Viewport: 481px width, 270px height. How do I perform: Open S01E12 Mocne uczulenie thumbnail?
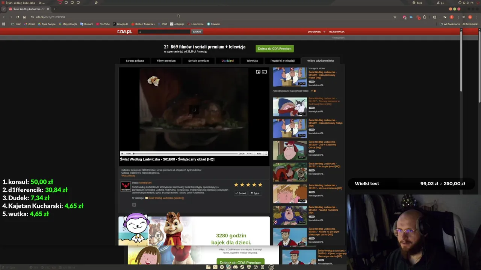pos(290,194)
